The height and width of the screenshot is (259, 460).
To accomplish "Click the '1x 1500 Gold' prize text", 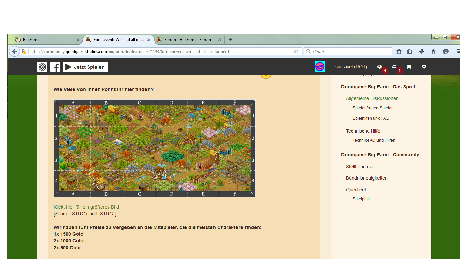I will pyautogui.click(x=68, y=234).
